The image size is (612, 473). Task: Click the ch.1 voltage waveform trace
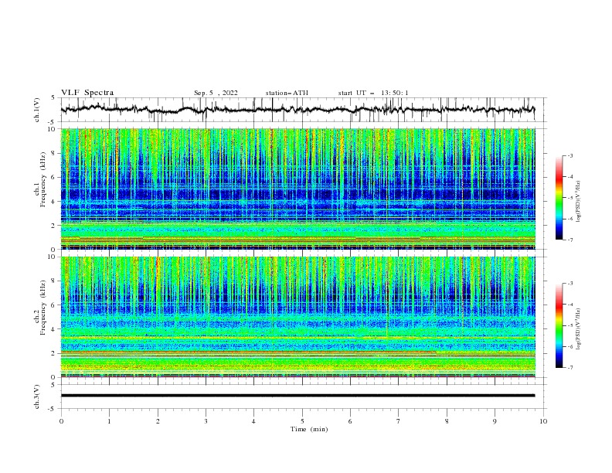click(x=298, y=110)
